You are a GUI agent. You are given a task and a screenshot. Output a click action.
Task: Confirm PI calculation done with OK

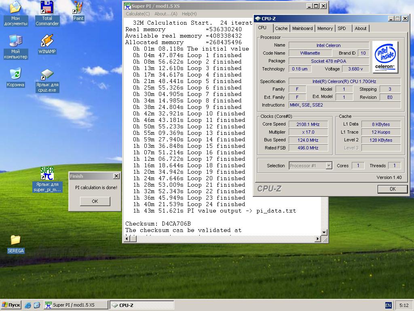pyautogui.click(x=95, y=201)
